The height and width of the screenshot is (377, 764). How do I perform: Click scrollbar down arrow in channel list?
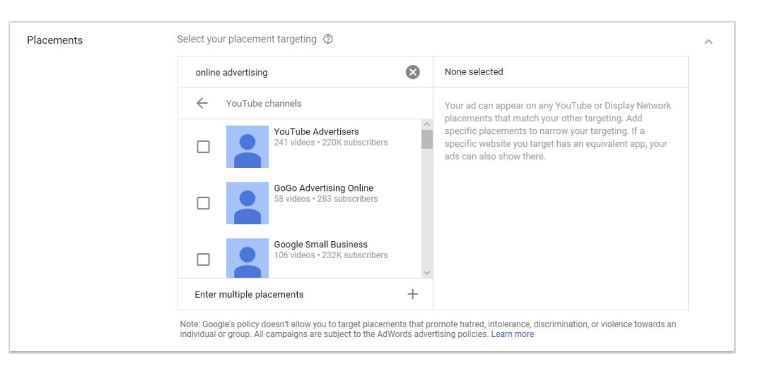(427, 273)
